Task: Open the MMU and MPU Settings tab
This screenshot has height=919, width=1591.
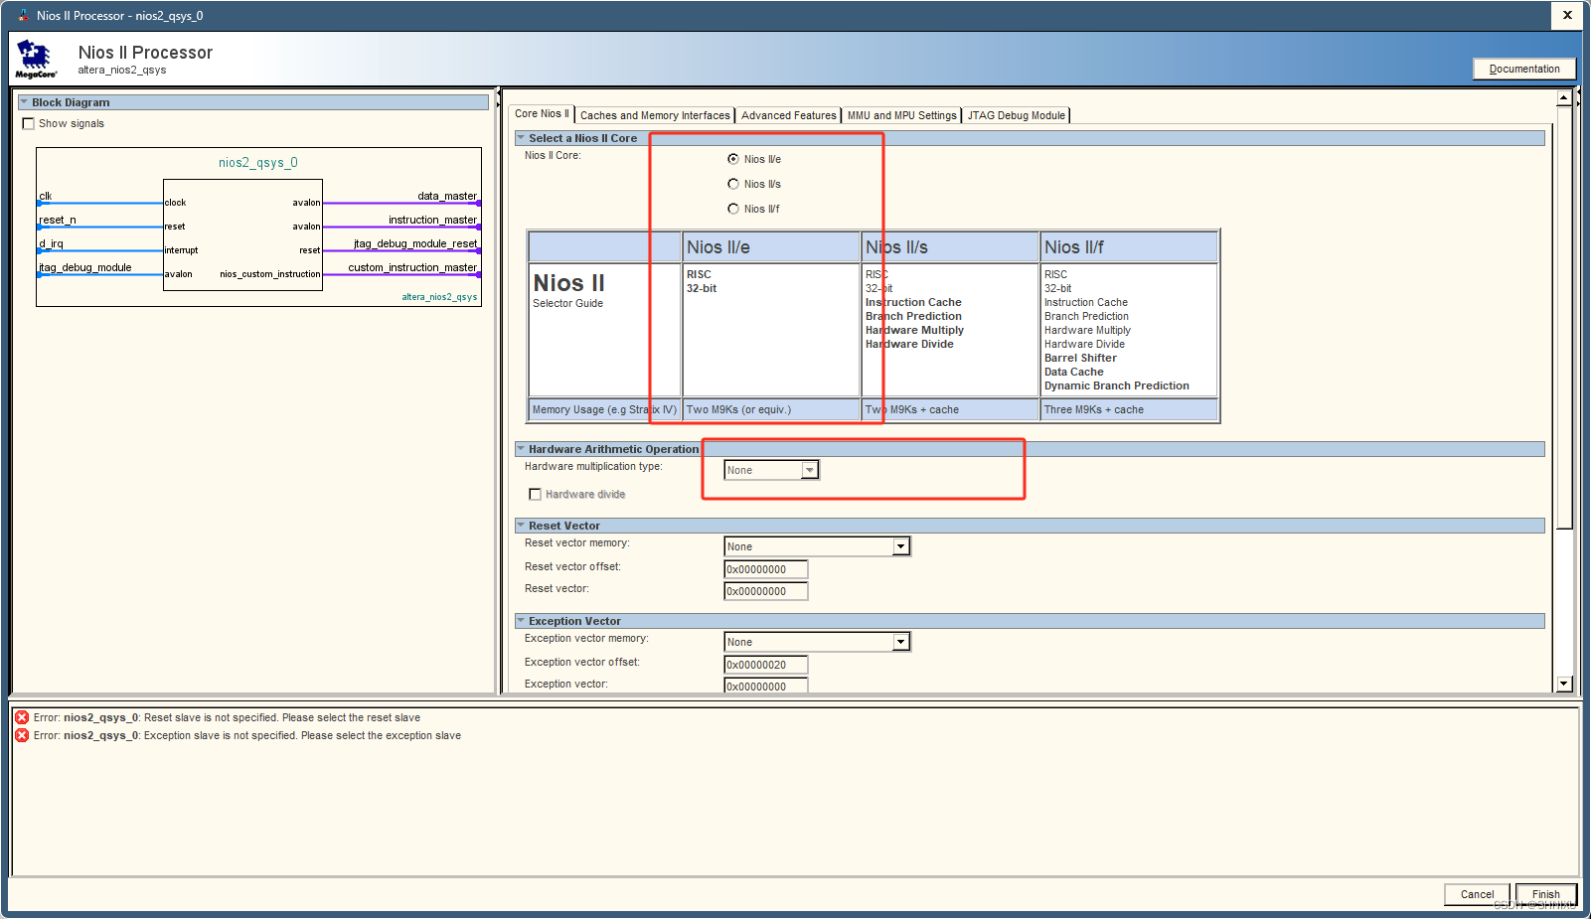Action: [x=901, y=115]
